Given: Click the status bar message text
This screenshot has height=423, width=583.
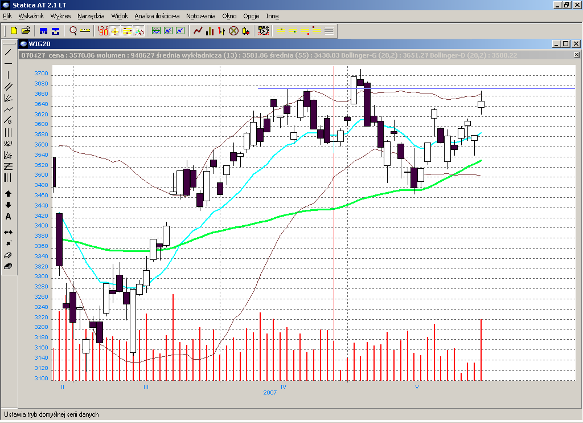Looking at the screenshot, I should pyautogui.click(x=51, y=414).
